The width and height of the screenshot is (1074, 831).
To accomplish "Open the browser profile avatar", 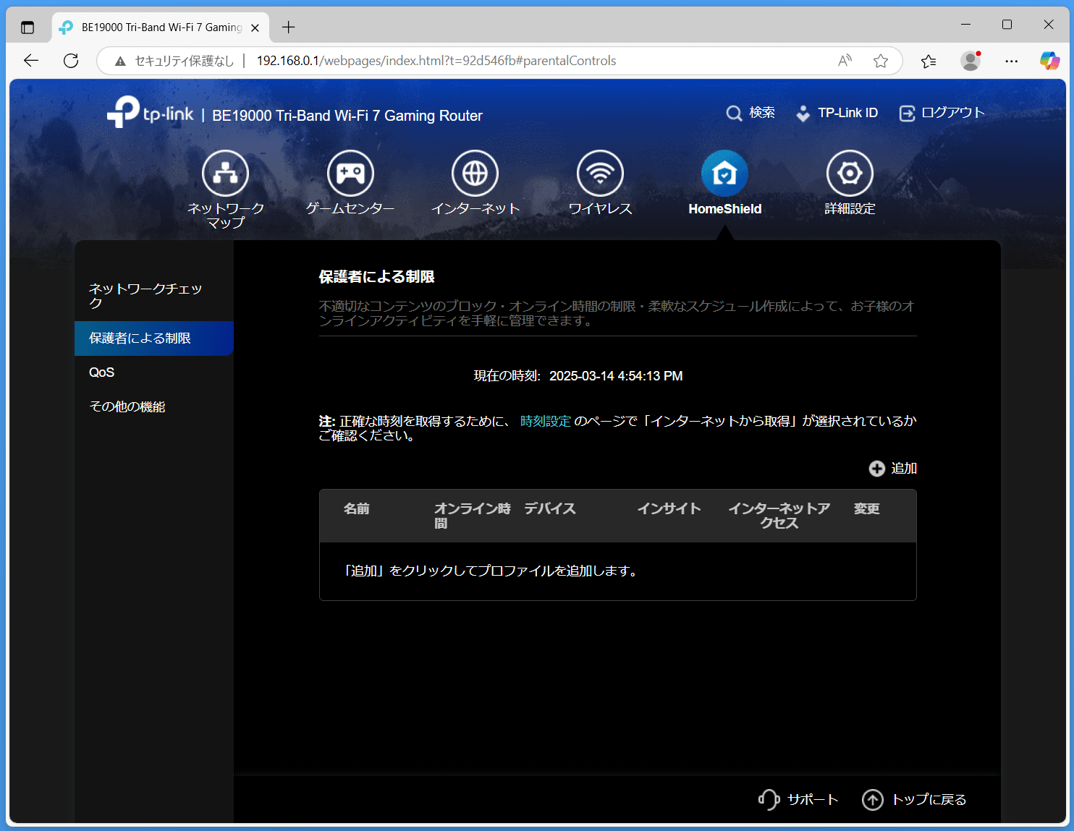I will click(971, 61).
